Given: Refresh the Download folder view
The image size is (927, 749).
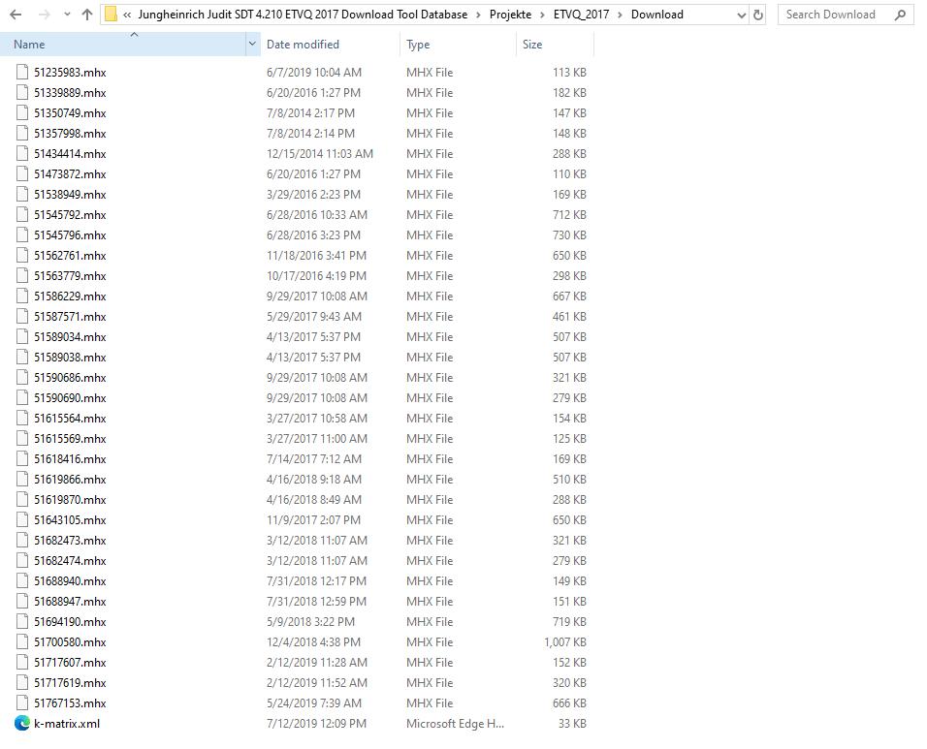Looking at the screenshot, I should coord(758,15).
